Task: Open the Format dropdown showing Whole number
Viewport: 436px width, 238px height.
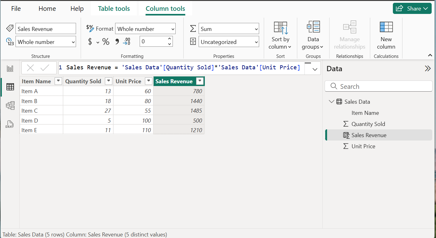Action: [x=145, y=29]
